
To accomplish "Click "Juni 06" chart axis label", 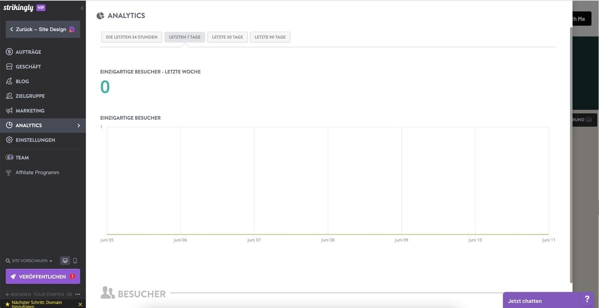I will point(181,240).
